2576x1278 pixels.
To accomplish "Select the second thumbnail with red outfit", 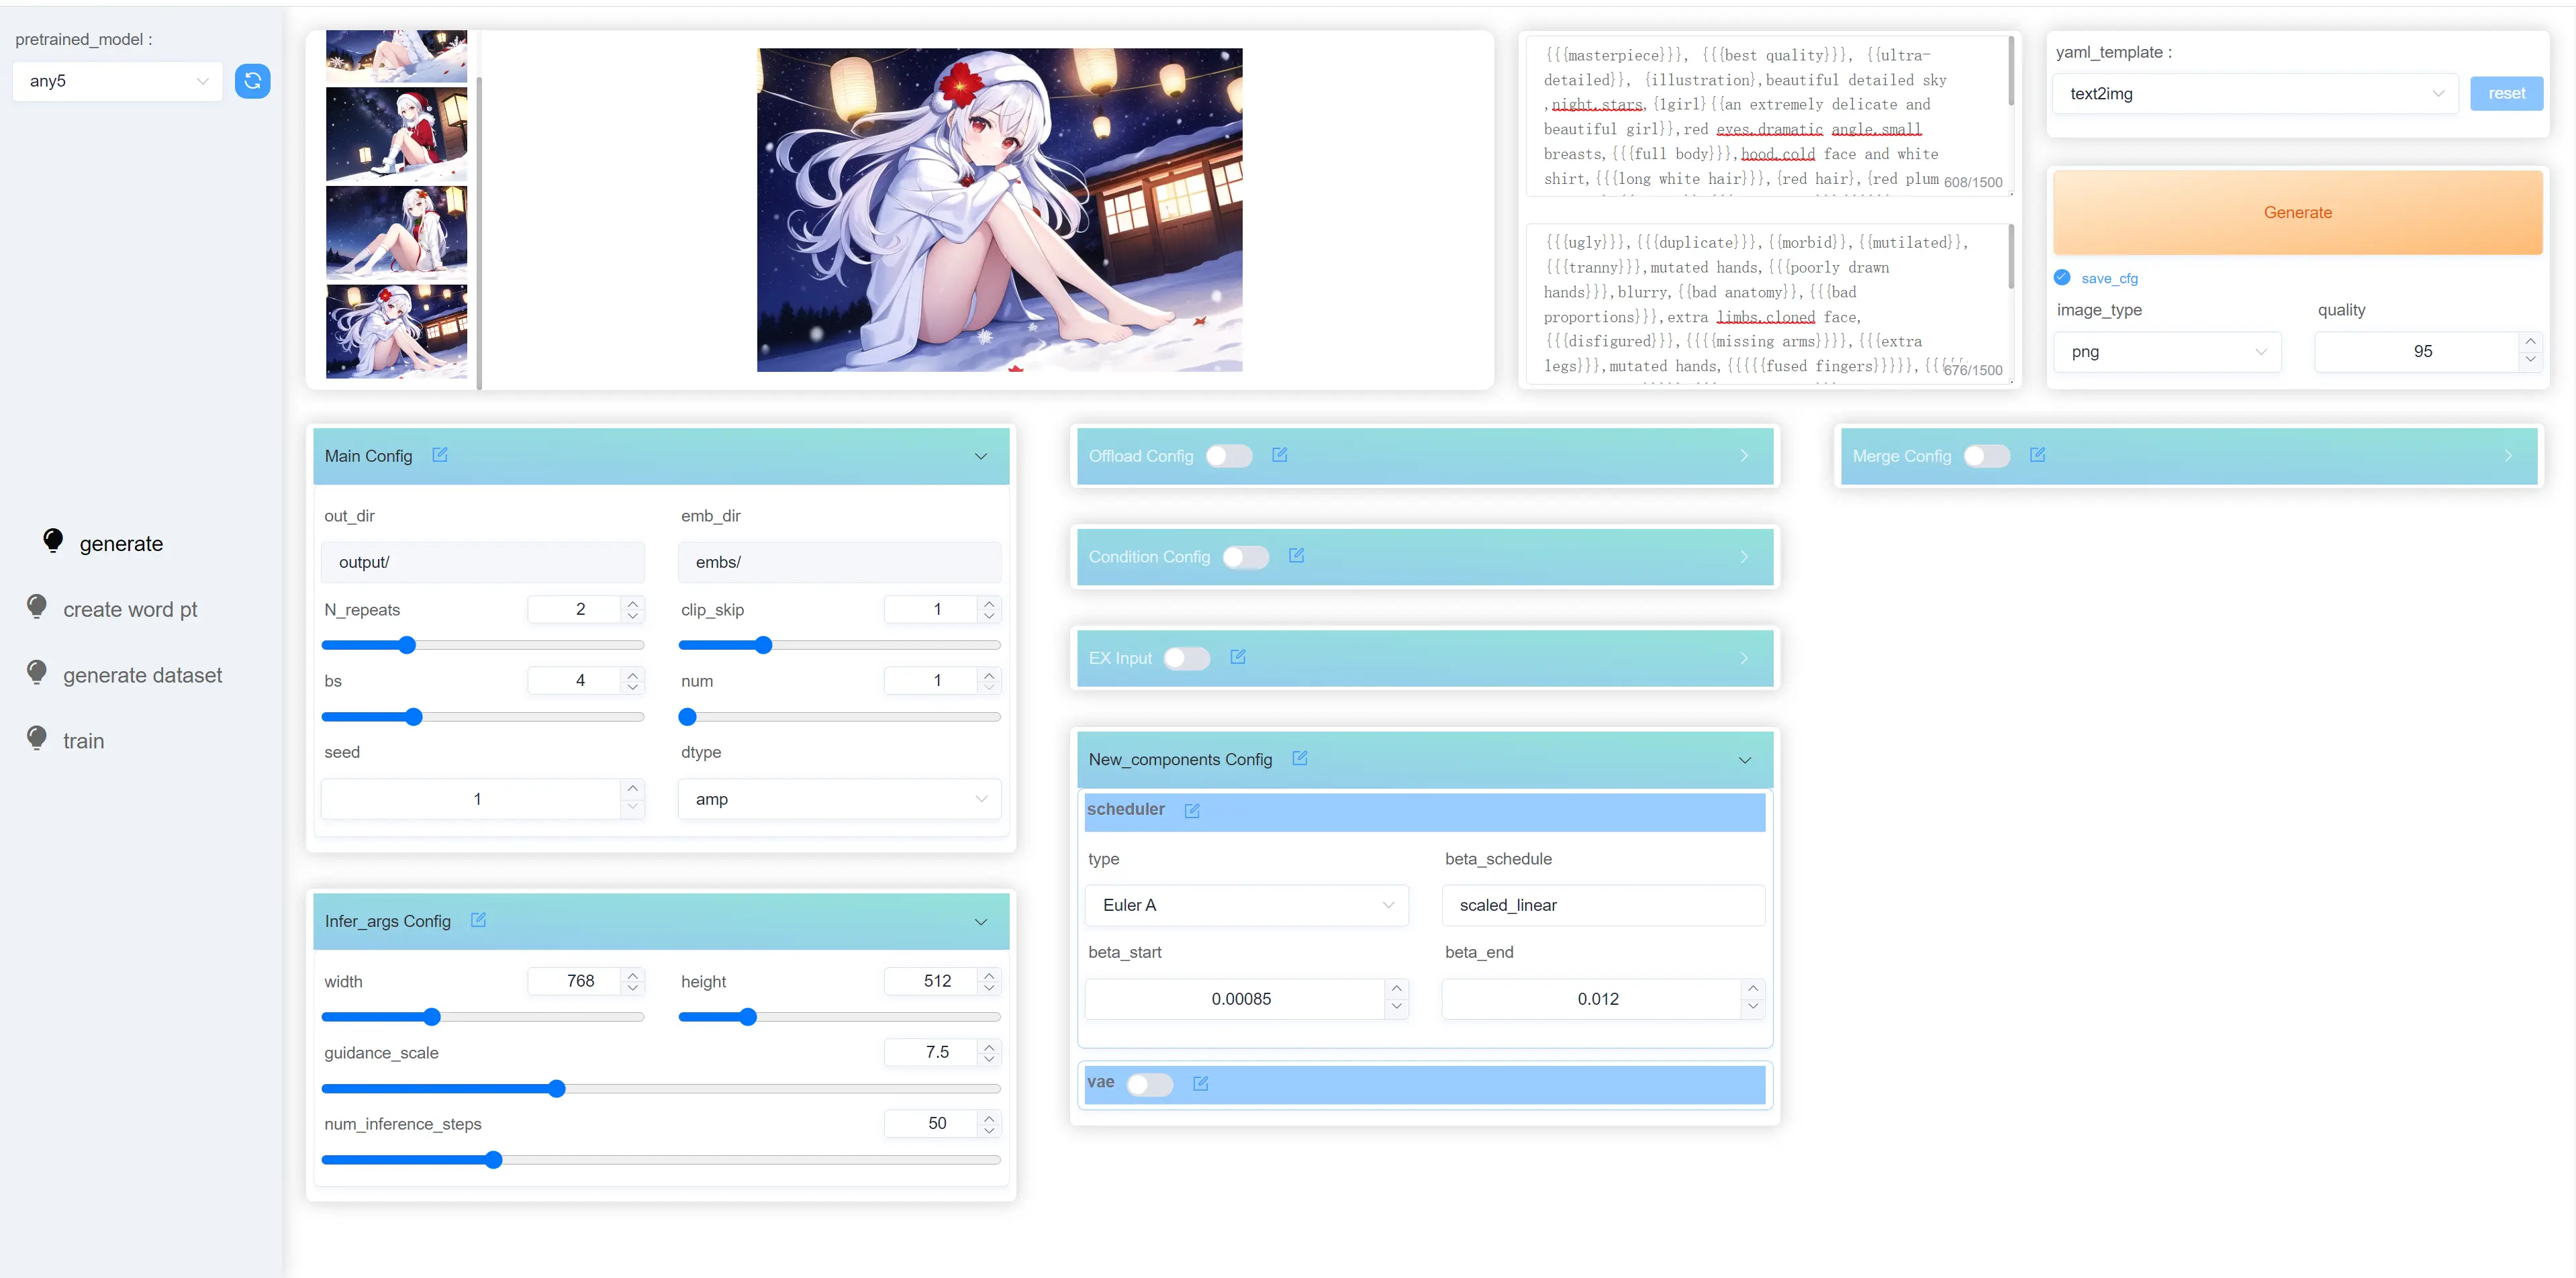I will [396, 134].
